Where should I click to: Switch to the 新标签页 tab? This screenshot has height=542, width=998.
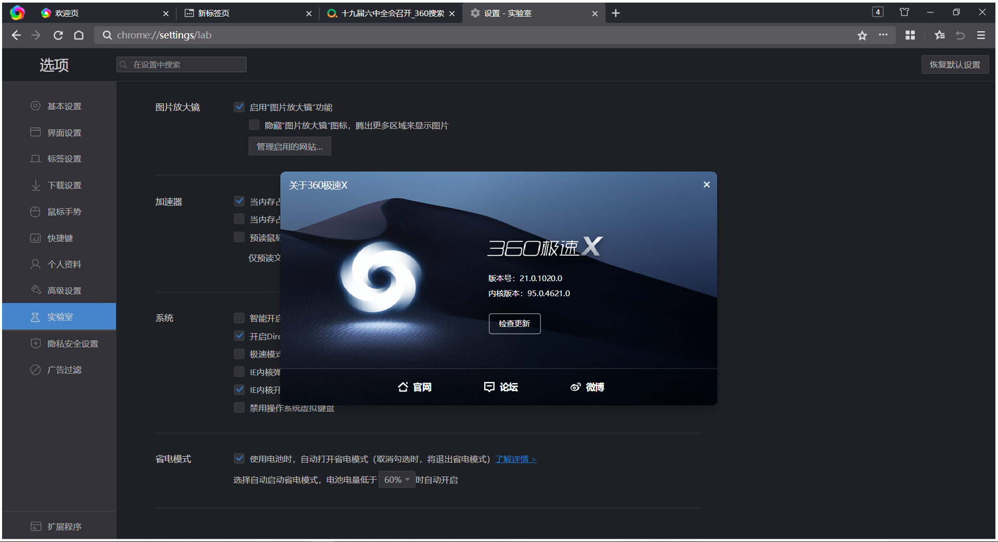coord(247,14)
